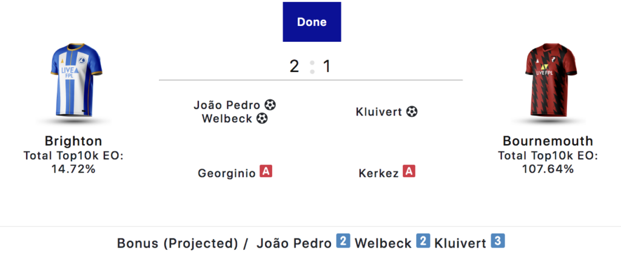Click the assist badge next to Kerkez
The width and height of the screenshot is (621, 256).
(x=409, y=172)
